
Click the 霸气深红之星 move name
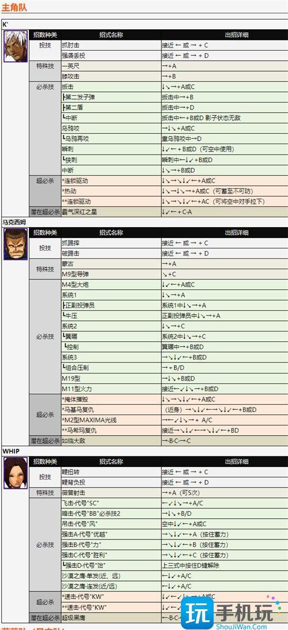tap(79, 212)
